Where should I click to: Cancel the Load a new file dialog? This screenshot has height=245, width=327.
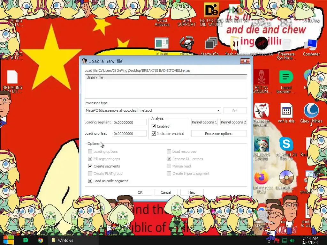166,192
